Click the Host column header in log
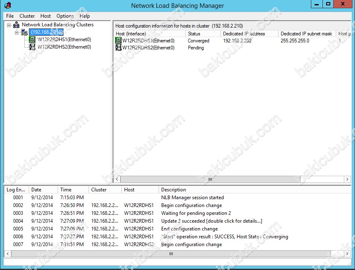The image size is (355, 270). [x=140, y=190]
